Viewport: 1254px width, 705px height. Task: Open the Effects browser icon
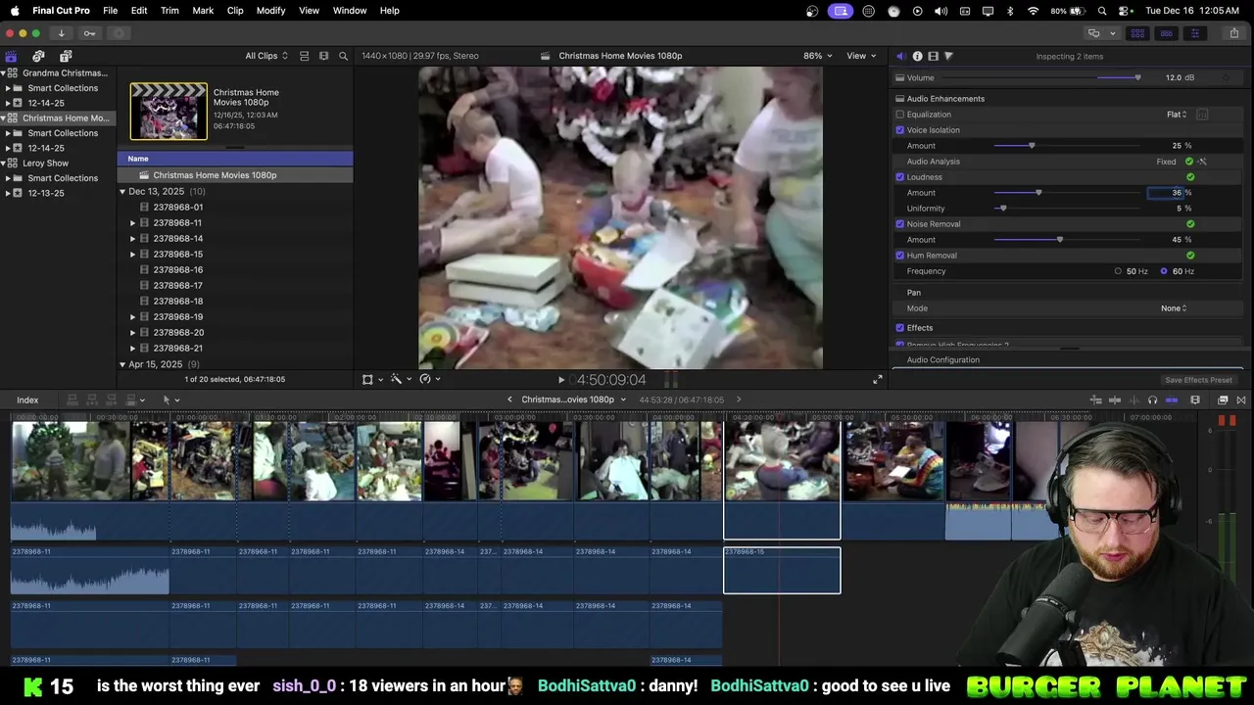coord(1223,400)
